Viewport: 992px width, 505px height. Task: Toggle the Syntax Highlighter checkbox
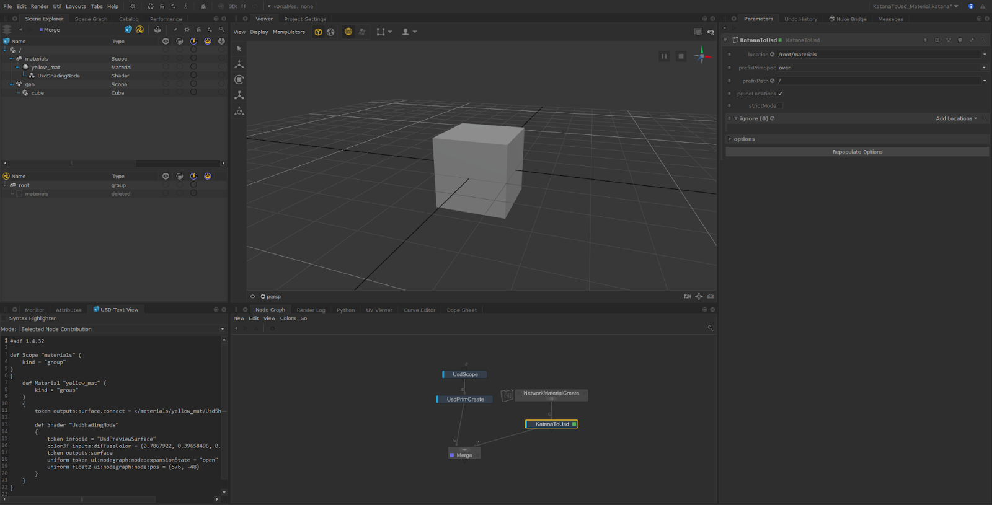5,318
